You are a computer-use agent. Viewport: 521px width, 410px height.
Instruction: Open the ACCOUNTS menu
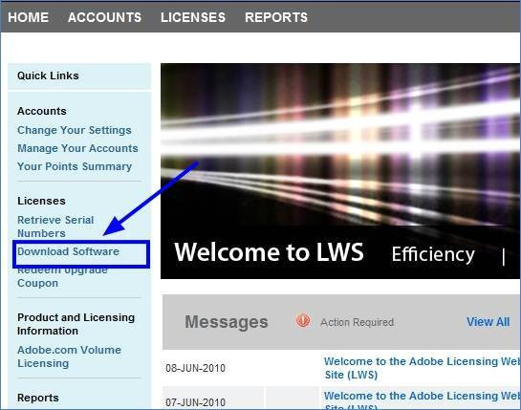[104, 17]
